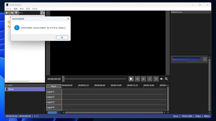The image size is (216, 121).
Task: Jump forward with double-chevron right button
Action: [x=156, y=79]
